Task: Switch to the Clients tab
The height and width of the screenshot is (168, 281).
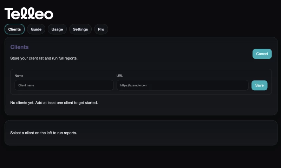Action: tap(14, 29)
